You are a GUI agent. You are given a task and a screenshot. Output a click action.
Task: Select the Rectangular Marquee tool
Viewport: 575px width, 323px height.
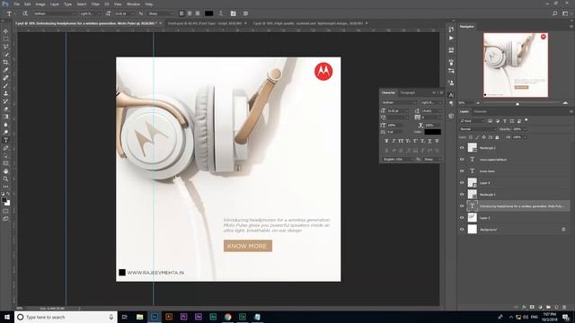[5, 39]
